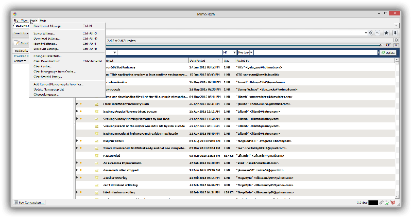412x218 pixels.
Task: Select the 'Passworded' message subject
Action: [x=112, y=156]
